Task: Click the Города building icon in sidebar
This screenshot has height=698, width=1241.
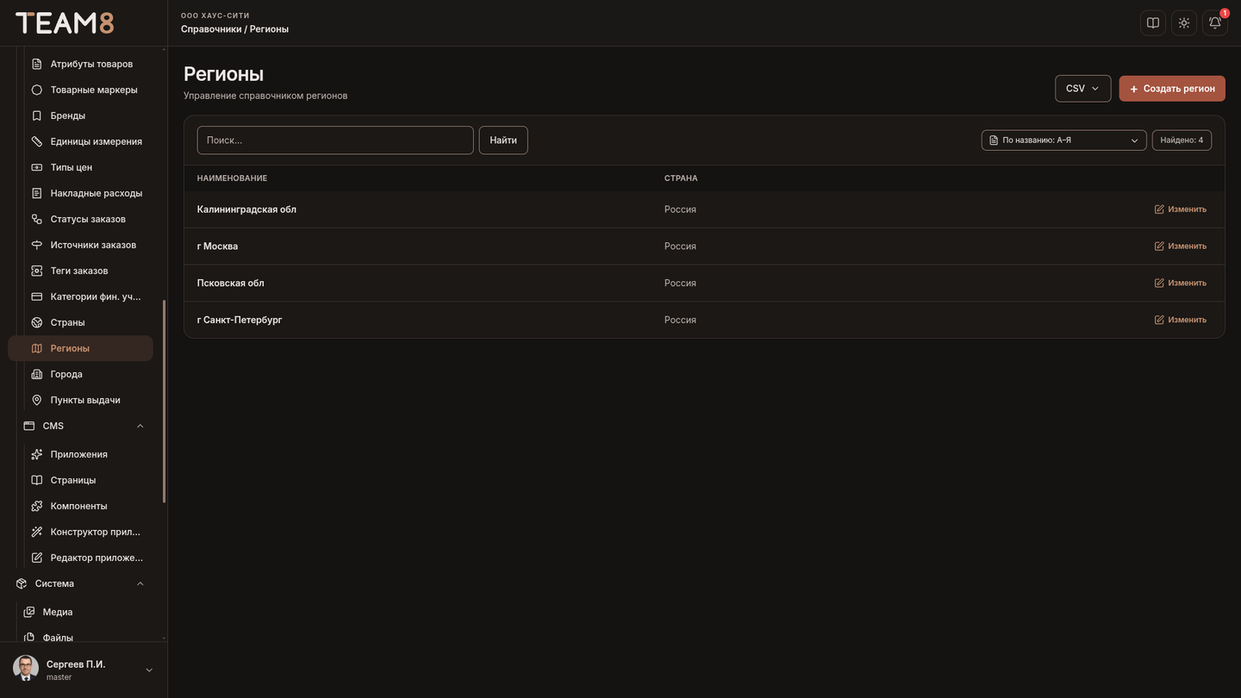Action: (37, 374)
